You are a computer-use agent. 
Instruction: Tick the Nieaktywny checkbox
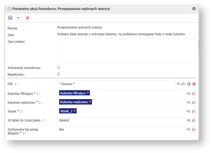59,74
